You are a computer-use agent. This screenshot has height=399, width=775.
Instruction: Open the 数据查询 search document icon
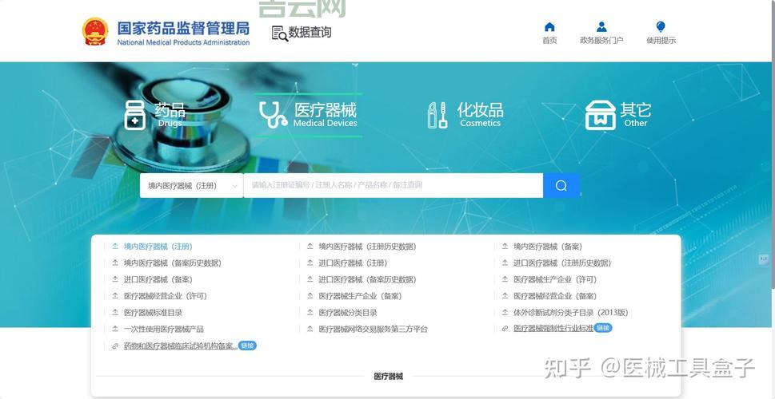click(280, 33)
